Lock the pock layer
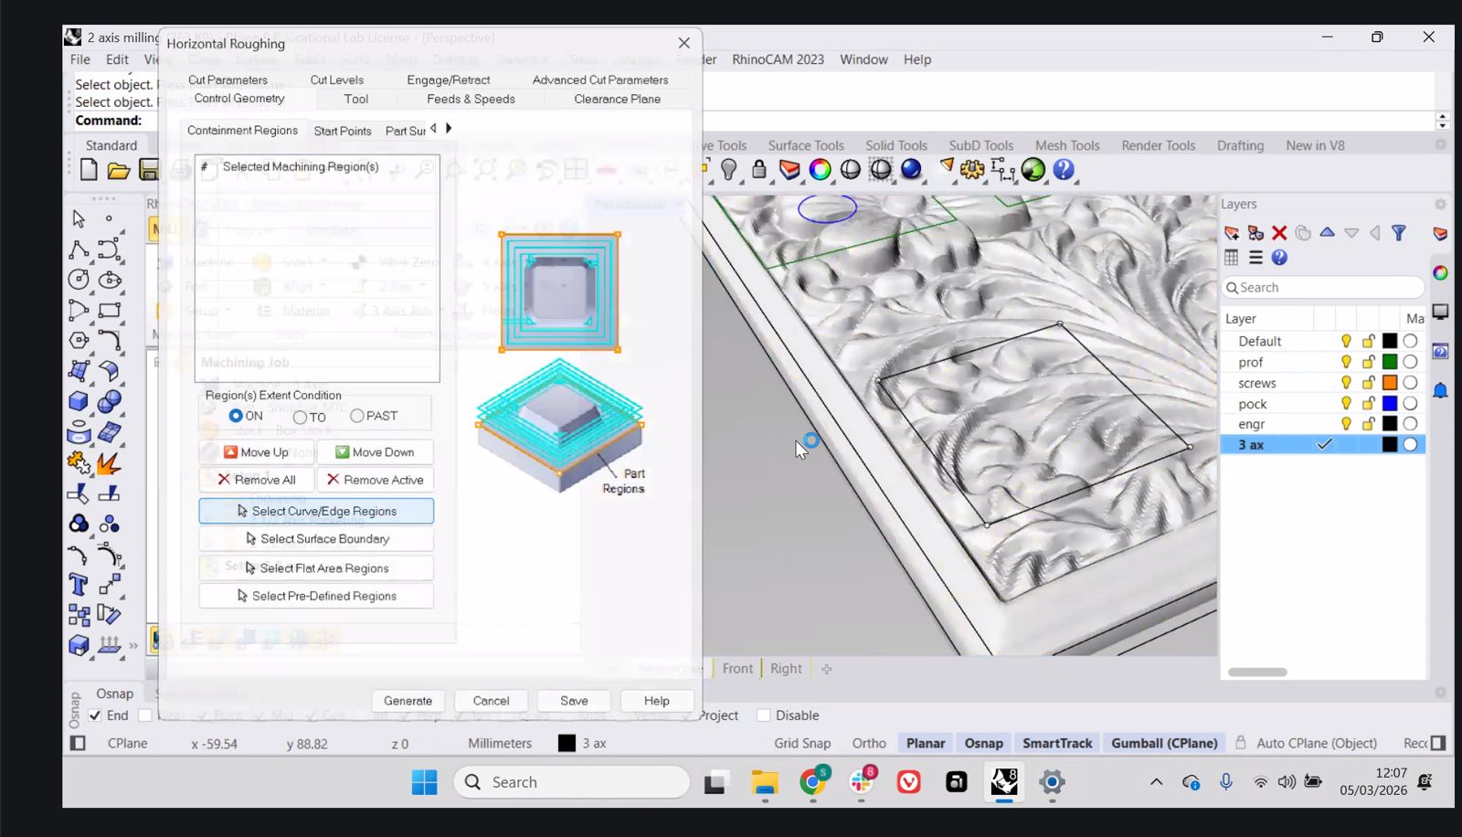 (x=1368, y=404)
